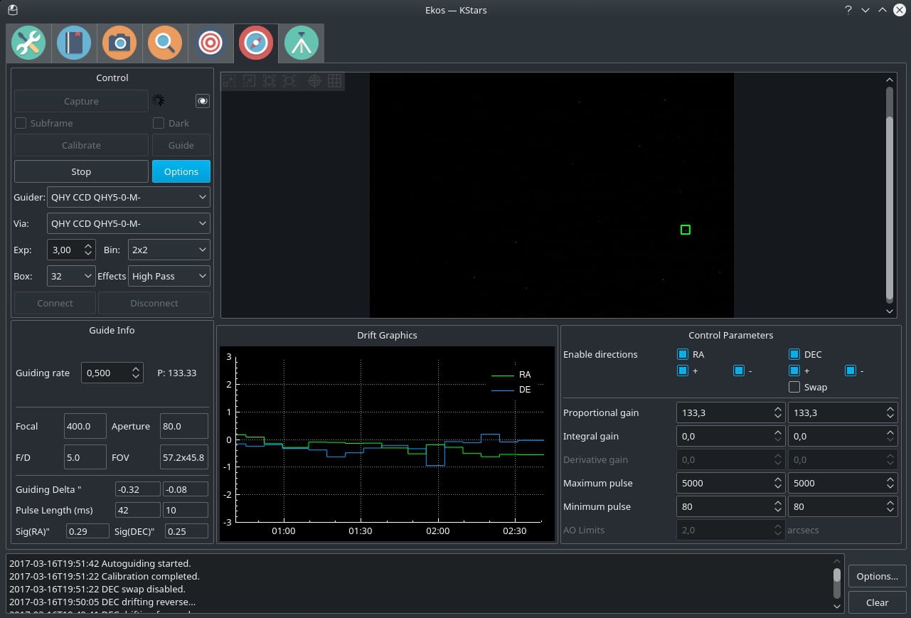Screen dimensions: 911x618
Task: Click the window help question mark icon
Action: 848,10
